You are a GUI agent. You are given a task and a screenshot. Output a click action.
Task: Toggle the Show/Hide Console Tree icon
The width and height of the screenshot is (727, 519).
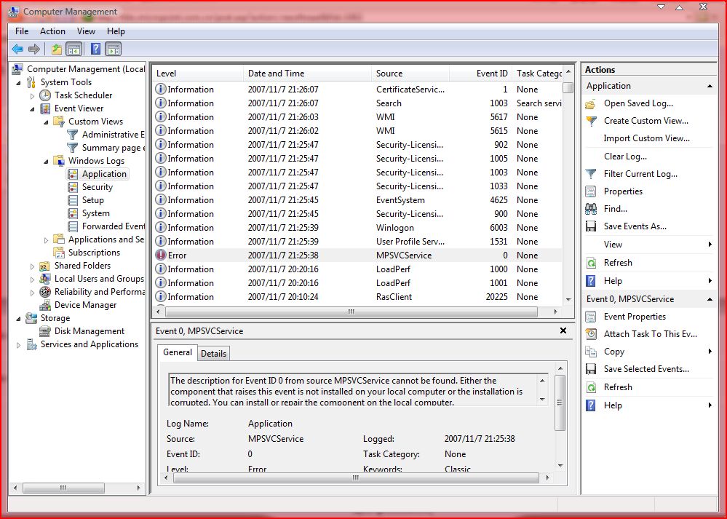point(74,49)
